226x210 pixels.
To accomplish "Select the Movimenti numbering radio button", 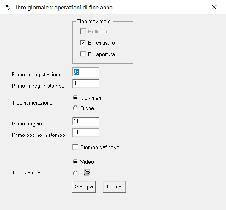I will [75, 98].
